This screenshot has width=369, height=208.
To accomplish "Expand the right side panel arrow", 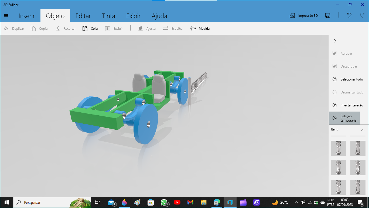I will point(334,41).
